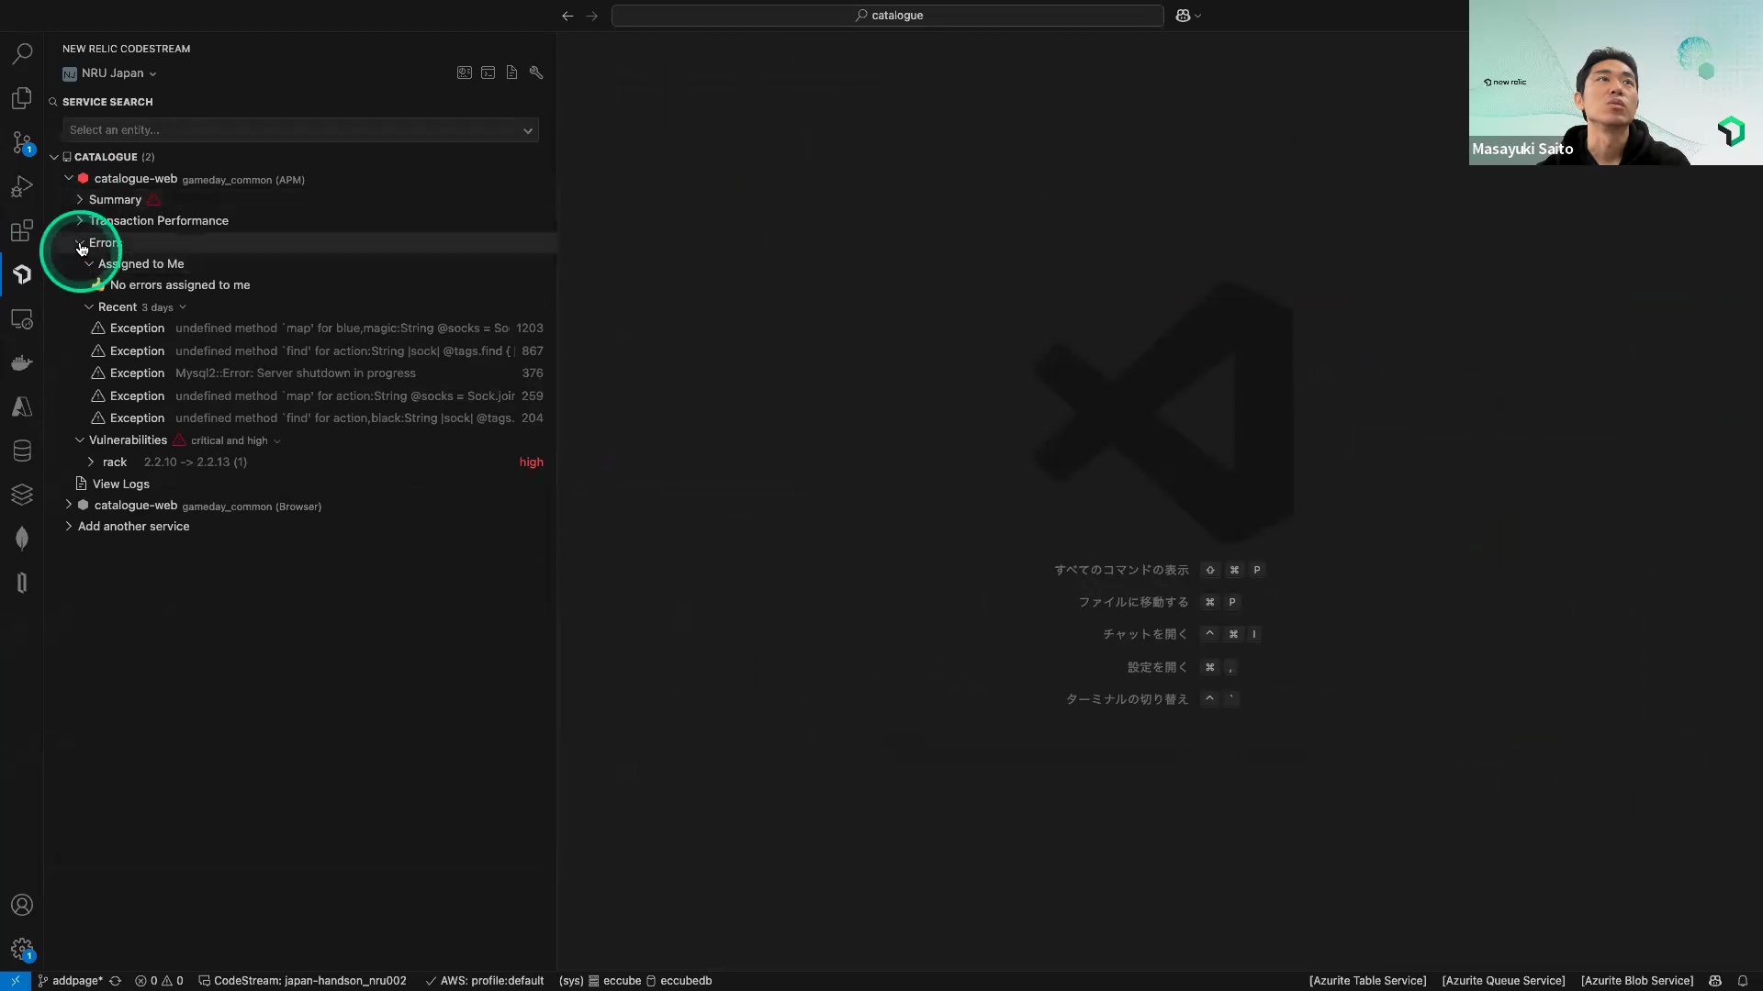Open the Mysql2 Server shutdown exception

[x=295, y=373]
